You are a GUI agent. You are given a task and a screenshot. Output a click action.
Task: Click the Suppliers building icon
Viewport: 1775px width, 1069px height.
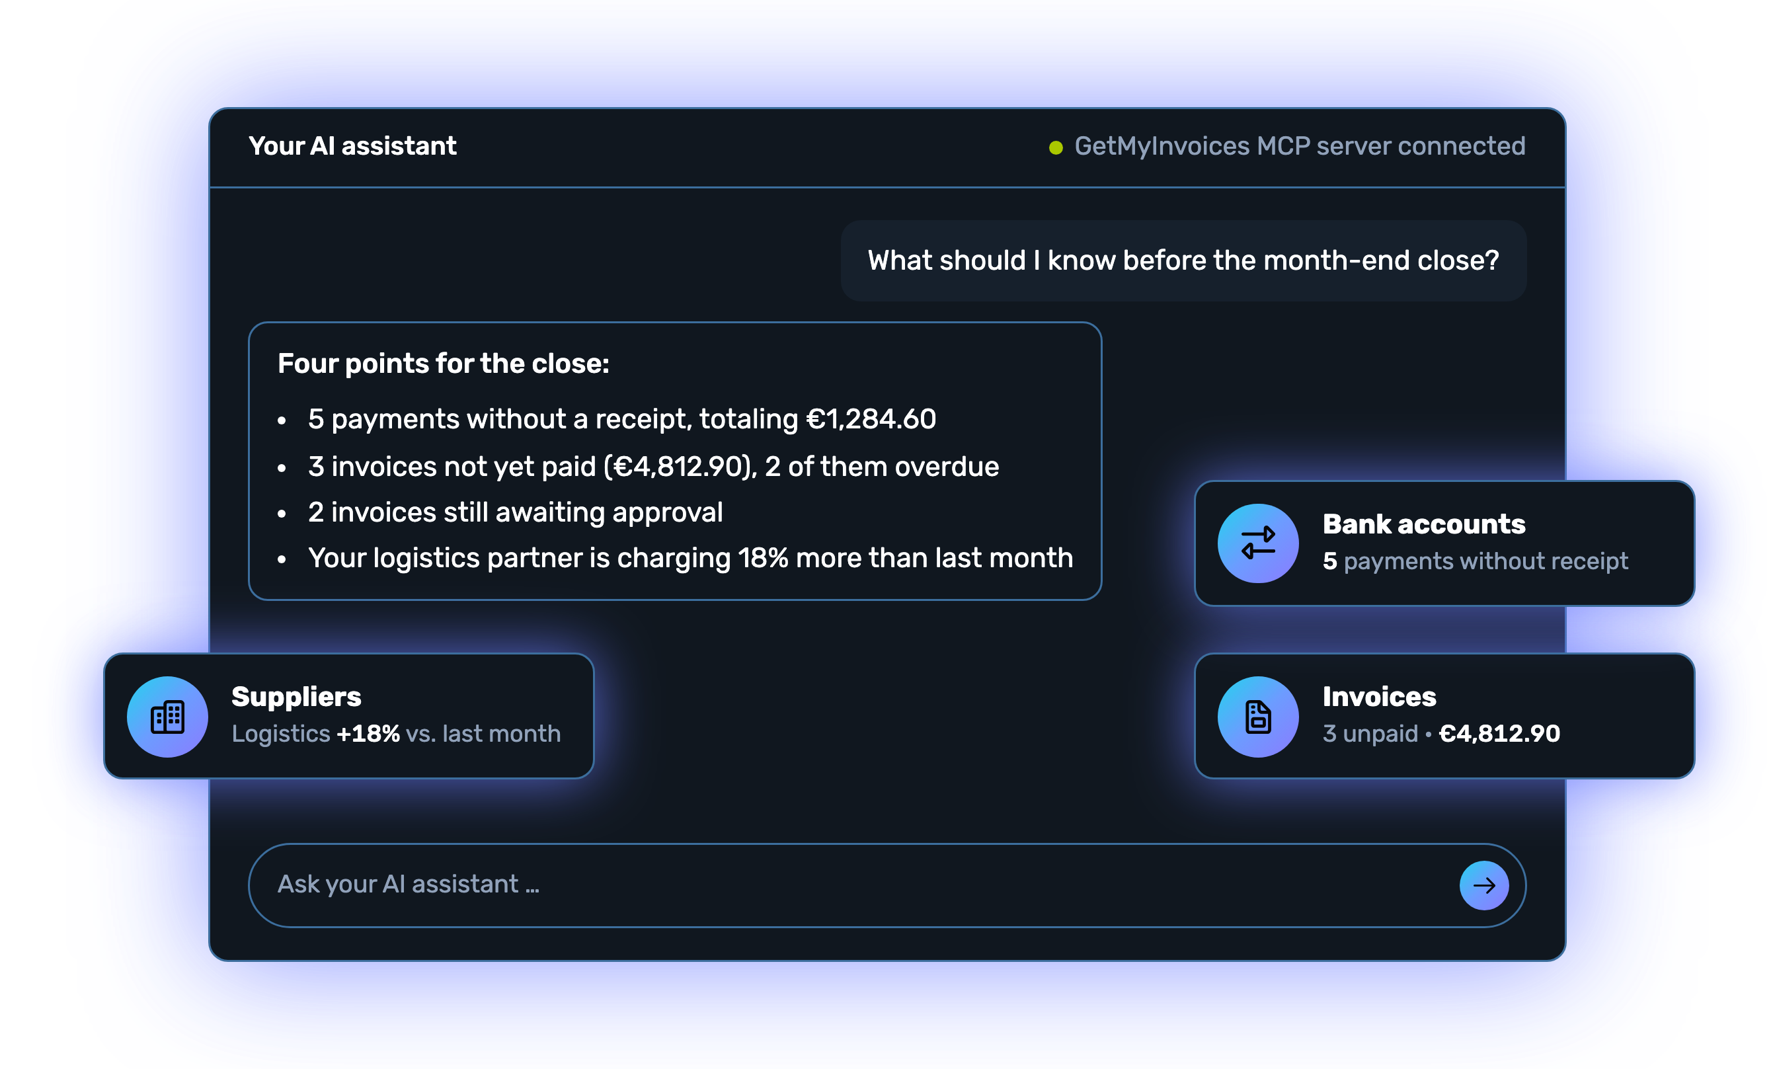pyautogui.click(x=167, y=717)
